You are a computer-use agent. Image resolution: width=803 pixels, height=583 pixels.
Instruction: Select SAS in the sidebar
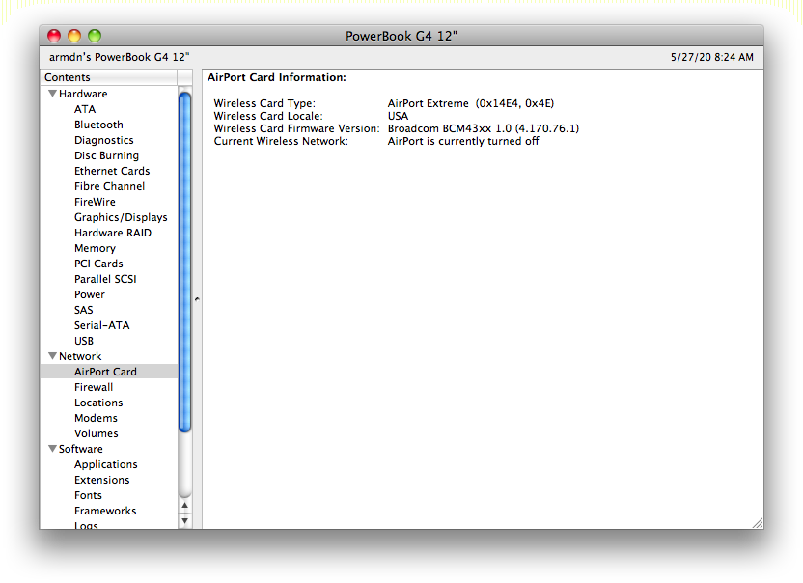pyautogui.click(x=83, y=310)
